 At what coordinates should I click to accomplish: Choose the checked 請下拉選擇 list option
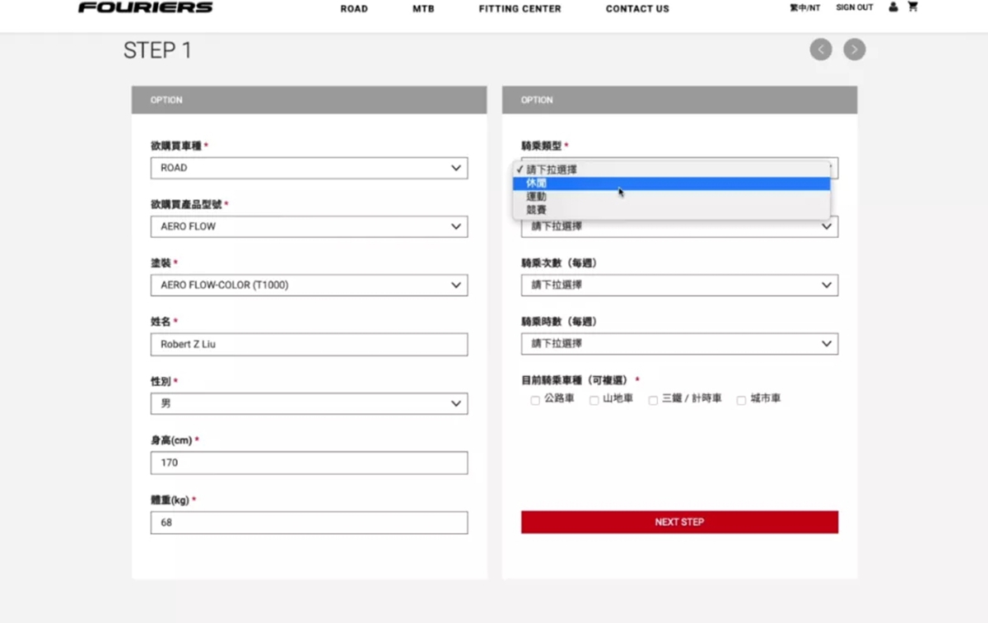pos(671,170)
